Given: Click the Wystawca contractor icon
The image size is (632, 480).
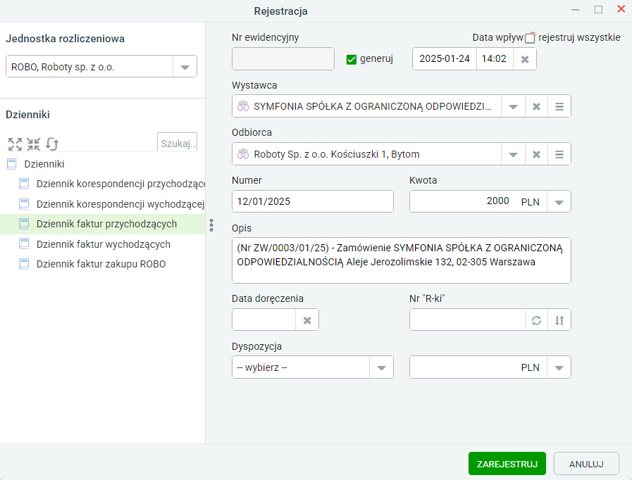Looking at the screenshot, I should (x=243, y=106).
